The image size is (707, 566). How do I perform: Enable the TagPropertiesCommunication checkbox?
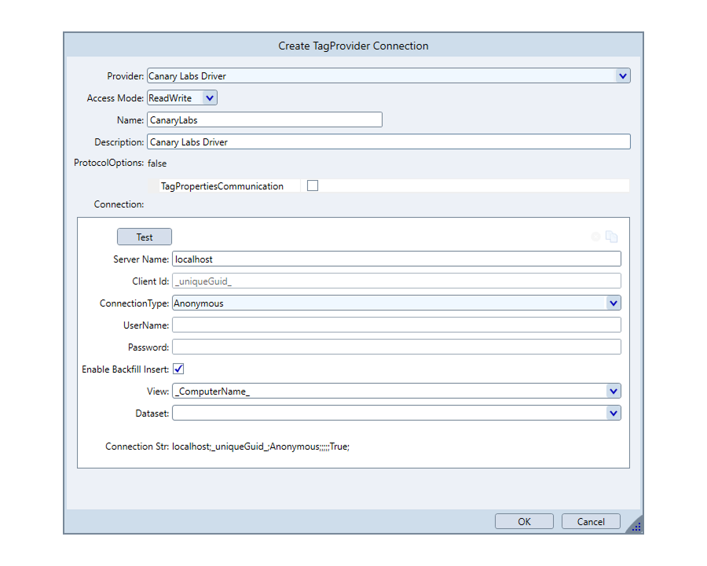click(x=313, y=186)
